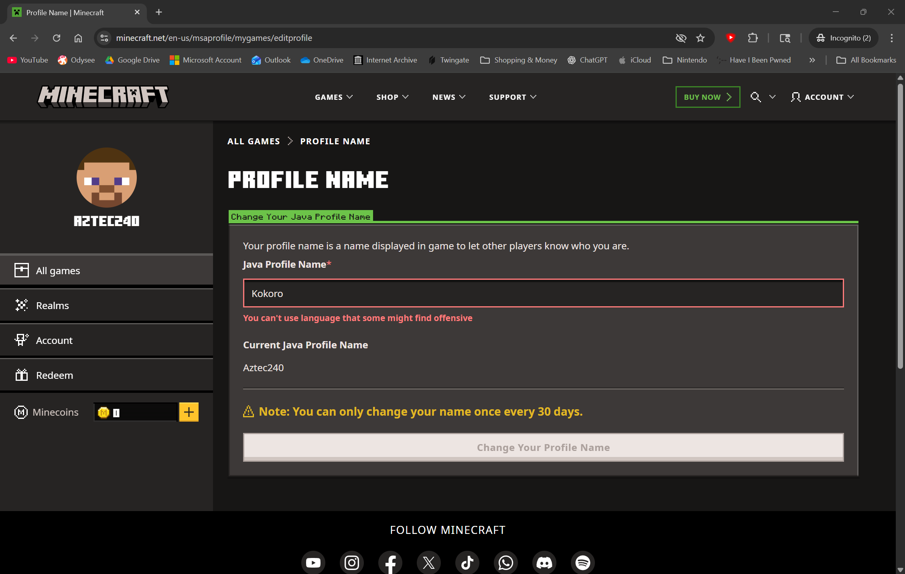Click the Java Profile Name text field
Image resolution: width=905 pixels, height=574 pixels.
coord(543,293)
